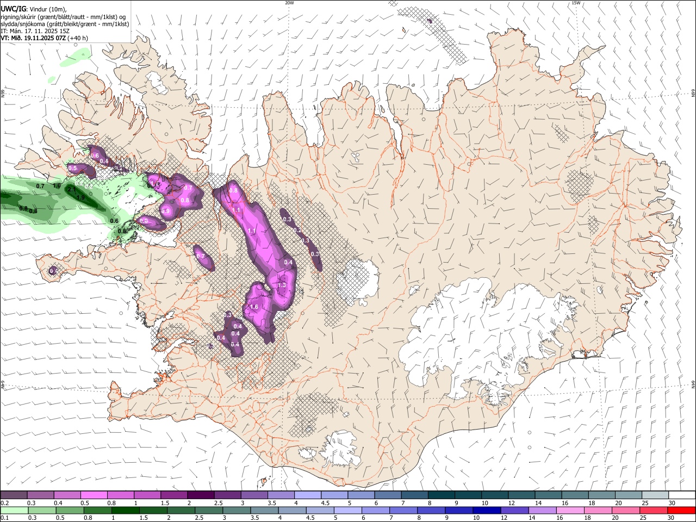The image size is (696, 522).
Task: Click the '1.3' snow value on the map
Action: tap(282, 285)
